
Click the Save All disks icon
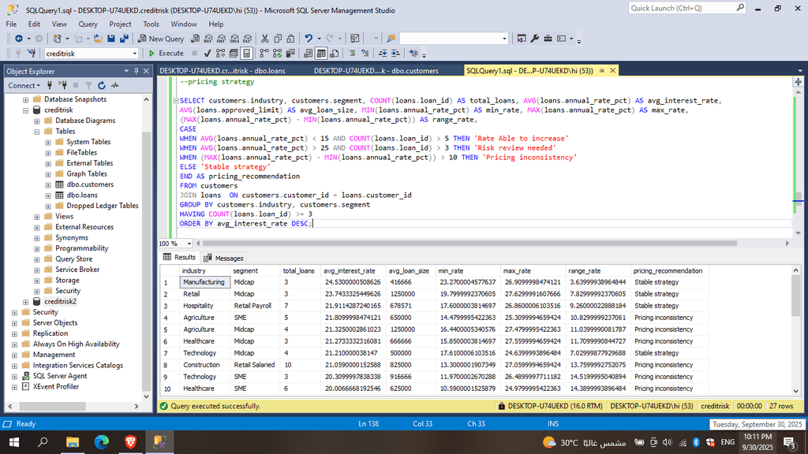[x=125, y=39]
